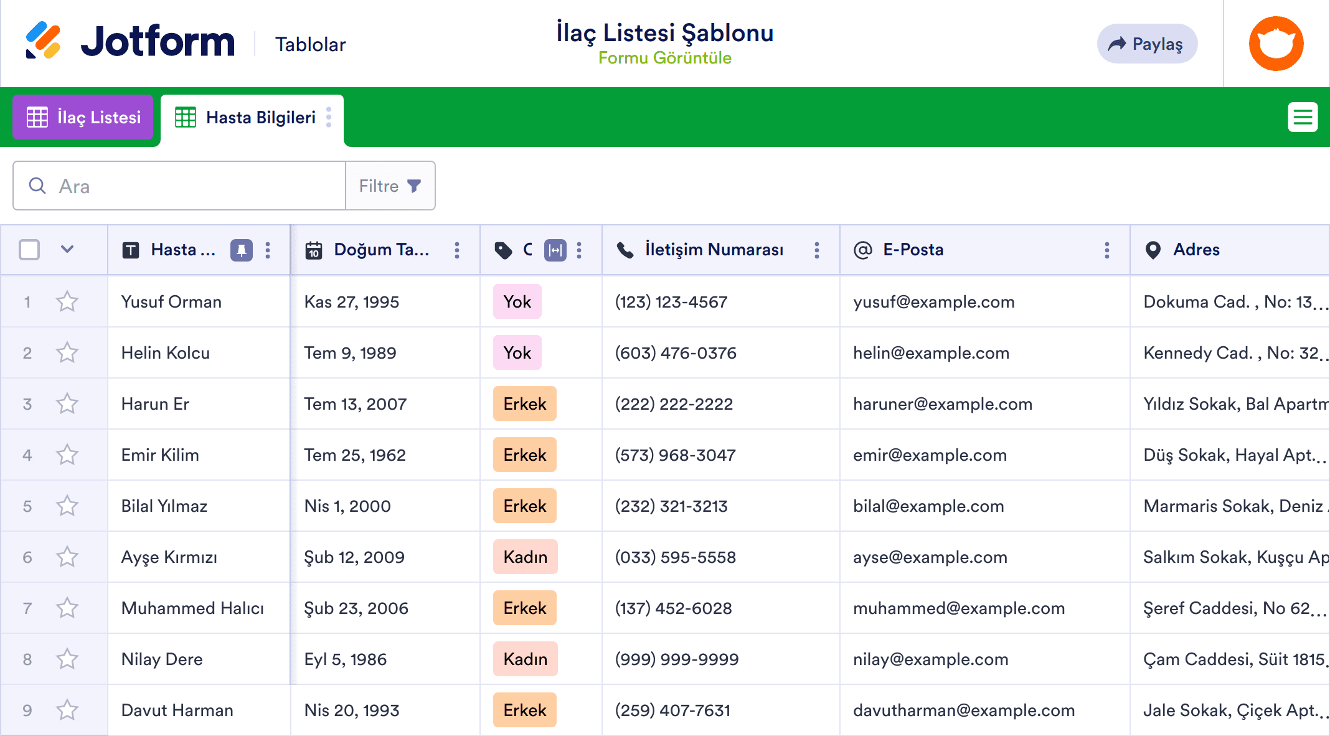Select the Hasta Bilgileri tab
Image resolution: width=1330 pixels, height=736 pixels.
pos(252,118)
